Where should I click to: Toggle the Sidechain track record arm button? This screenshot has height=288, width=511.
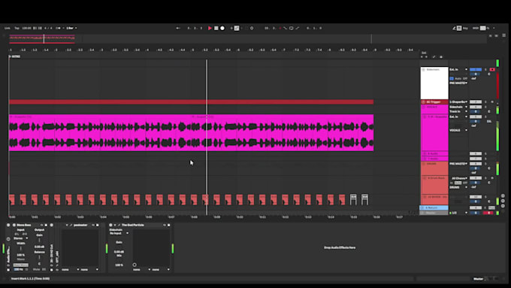492,69
